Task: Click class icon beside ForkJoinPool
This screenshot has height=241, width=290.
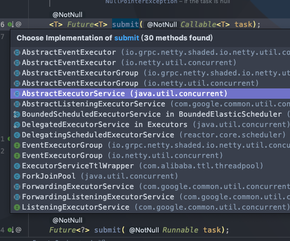Action: [x=17, y=176]
